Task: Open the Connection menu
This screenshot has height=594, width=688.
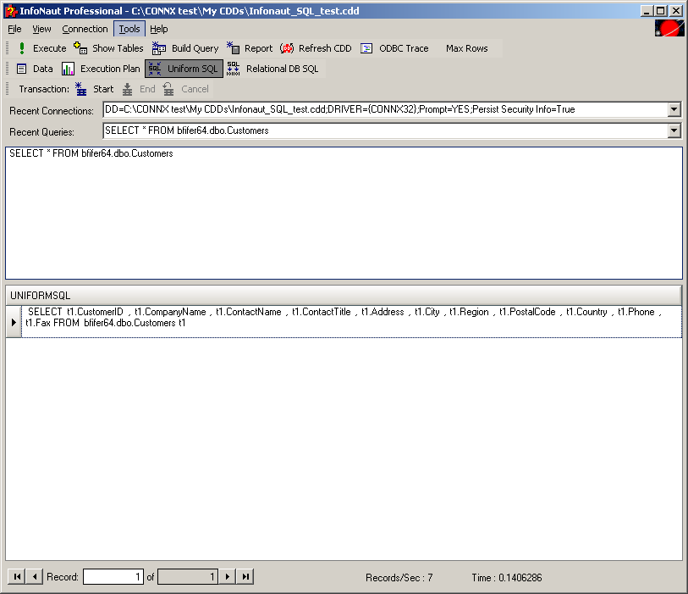Action: click(x=85, y=29)
